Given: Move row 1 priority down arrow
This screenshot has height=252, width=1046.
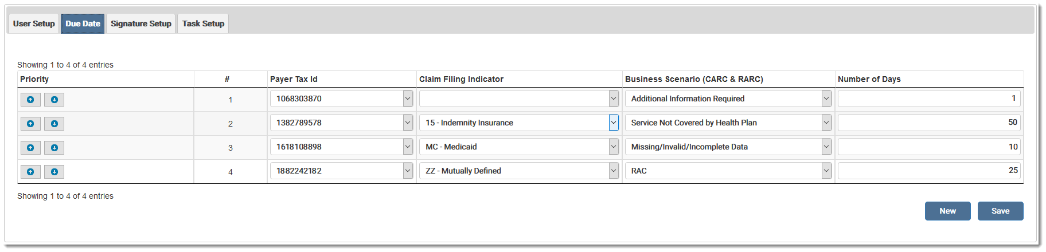Looking at the screenshot, I should (x=54, y=100).
